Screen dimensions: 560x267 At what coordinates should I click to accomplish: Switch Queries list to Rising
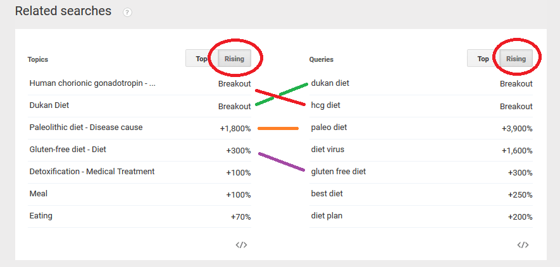[x=516, y=59]
